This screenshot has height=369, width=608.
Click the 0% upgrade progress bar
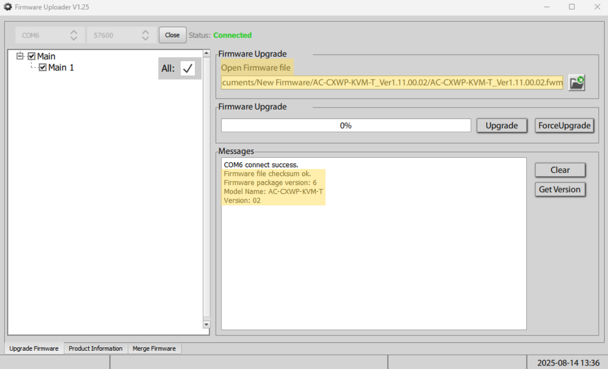[x=346, y=125]
